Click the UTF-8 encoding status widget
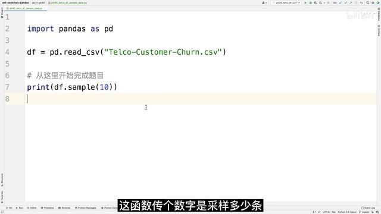The image size is (381, 214). tap(326, 212)
